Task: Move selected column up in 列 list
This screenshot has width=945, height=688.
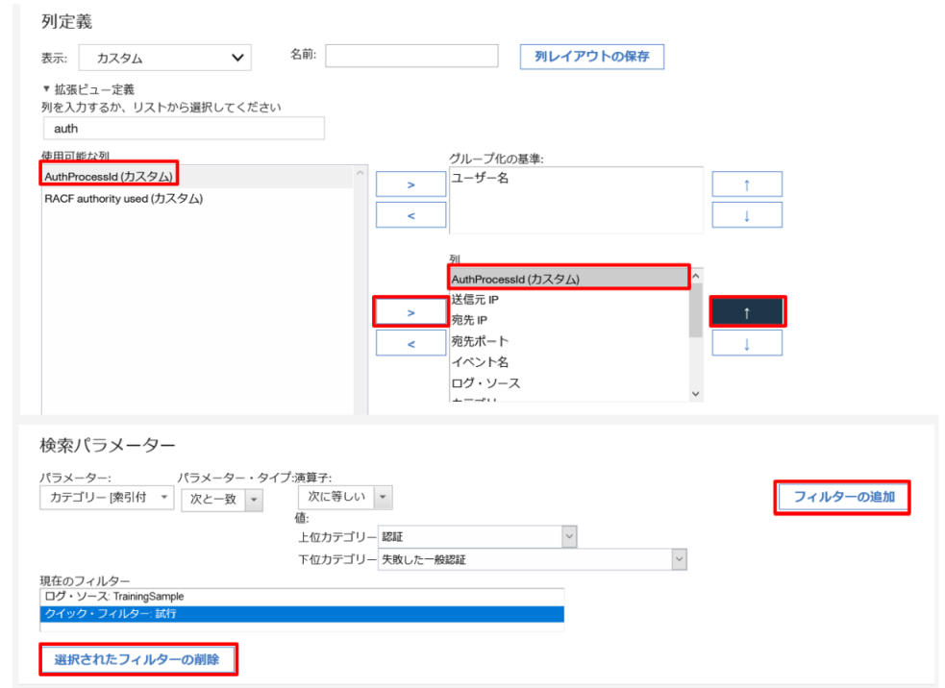Action: pyautogui.click(x=747, y=312)
